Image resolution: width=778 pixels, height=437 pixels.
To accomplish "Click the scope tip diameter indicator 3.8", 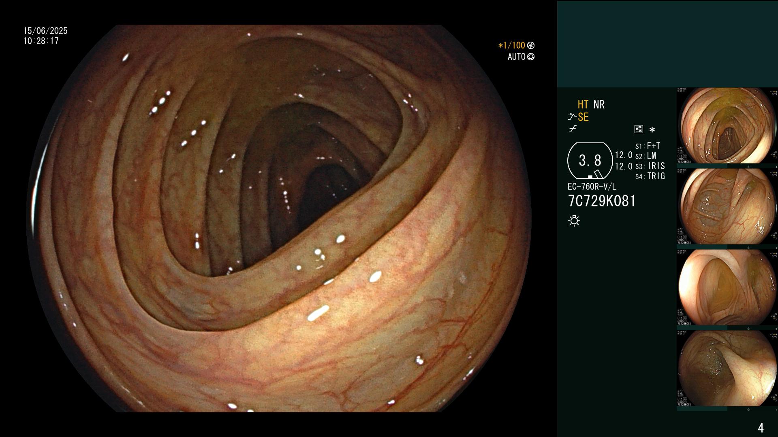I will click(590, 161).
